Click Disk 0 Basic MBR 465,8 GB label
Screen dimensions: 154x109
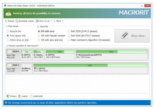coord(11,56)
